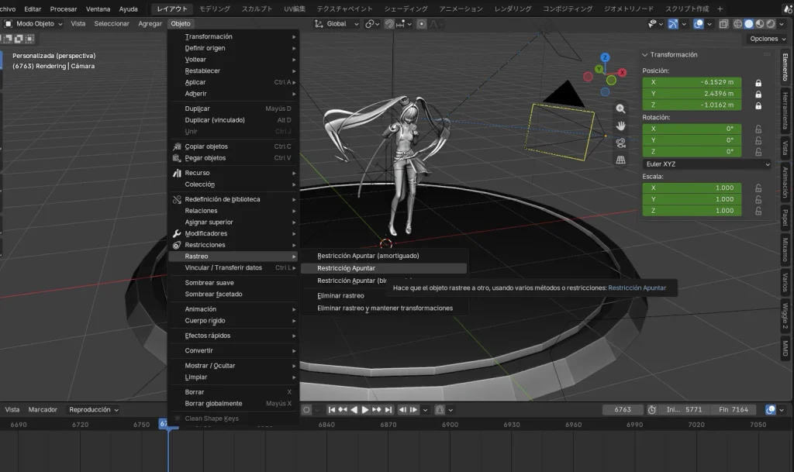The image size is (794, 472).
Task: Open Euler XYZ rotation mode dropdown
Action: click(707, 164)
